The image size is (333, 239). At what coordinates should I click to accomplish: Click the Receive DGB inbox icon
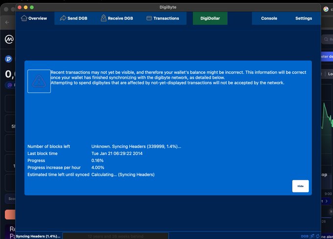tap(103, 18)
